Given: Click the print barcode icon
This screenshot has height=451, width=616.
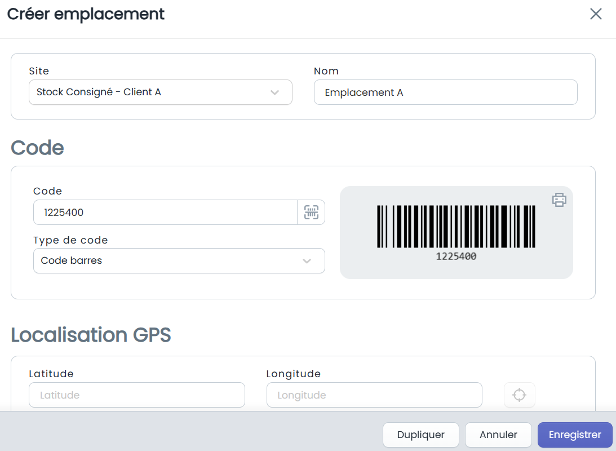Looking at the screenshot, I should click(559, 200).
